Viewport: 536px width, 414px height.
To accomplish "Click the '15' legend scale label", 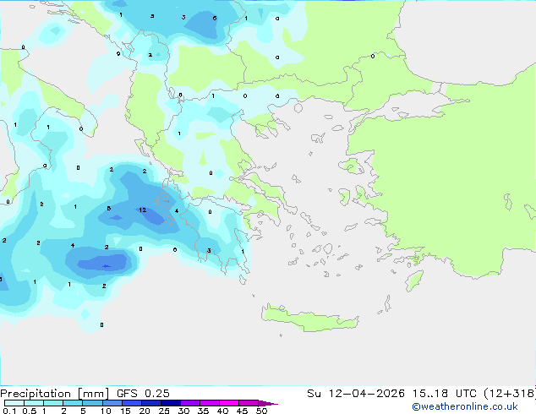I will (x=125, y=411).
